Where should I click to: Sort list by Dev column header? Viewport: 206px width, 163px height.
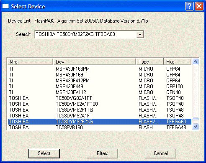(x=95, y=62)
